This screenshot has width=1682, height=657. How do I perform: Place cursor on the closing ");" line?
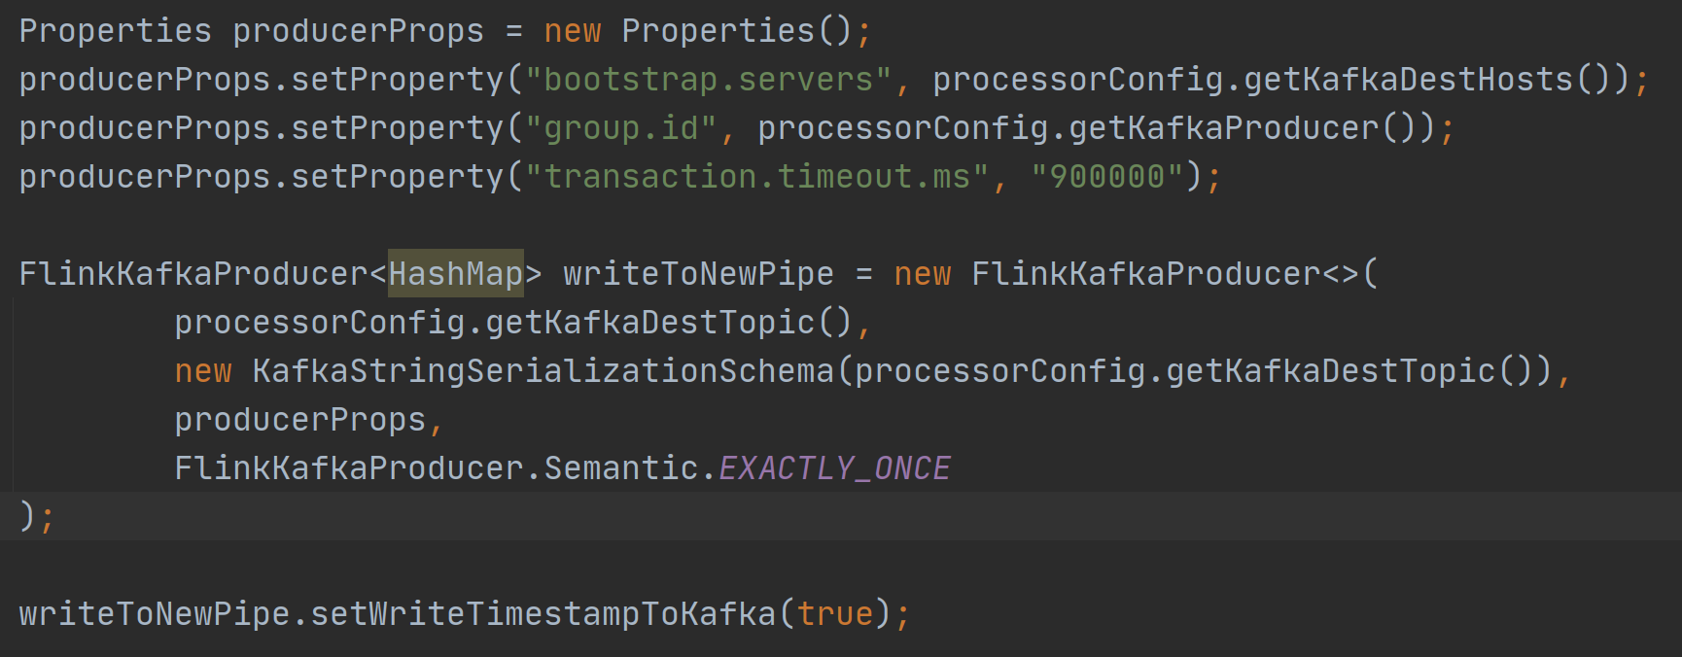37,516
